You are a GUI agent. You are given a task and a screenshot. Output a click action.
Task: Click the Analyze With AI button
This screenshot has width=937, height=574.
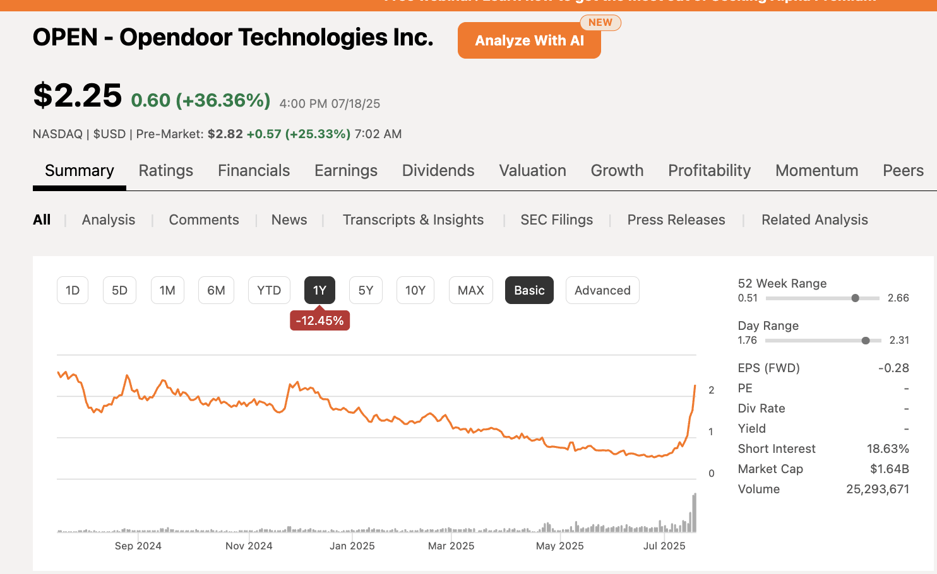(x=529, y=40)
